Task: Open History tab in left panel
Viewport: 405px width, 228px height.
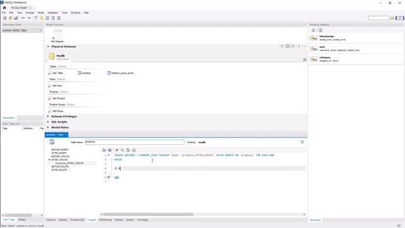Action: click(x=22, y=220)
